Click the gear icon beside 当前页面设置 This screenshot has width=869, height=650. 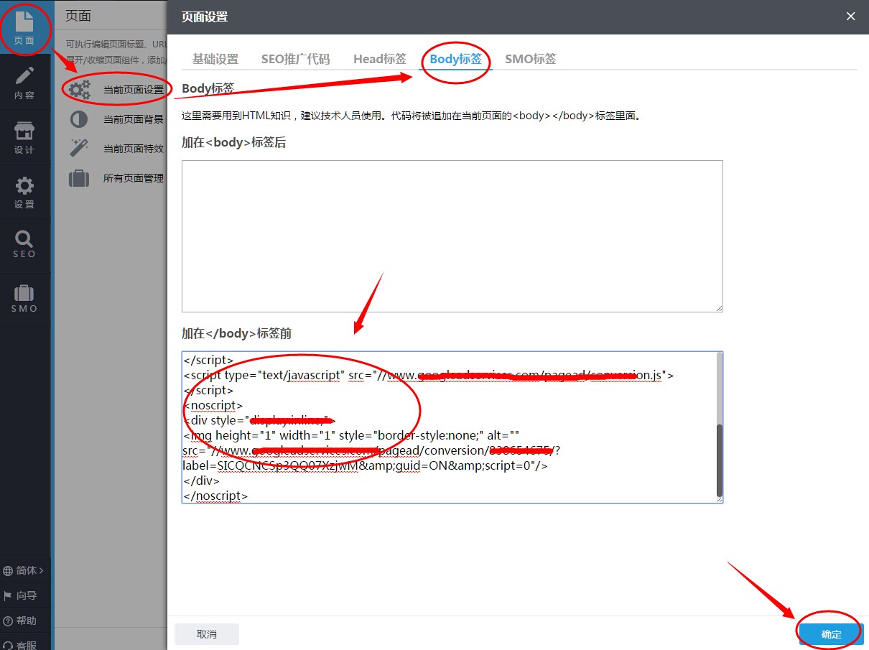[78, 89]
